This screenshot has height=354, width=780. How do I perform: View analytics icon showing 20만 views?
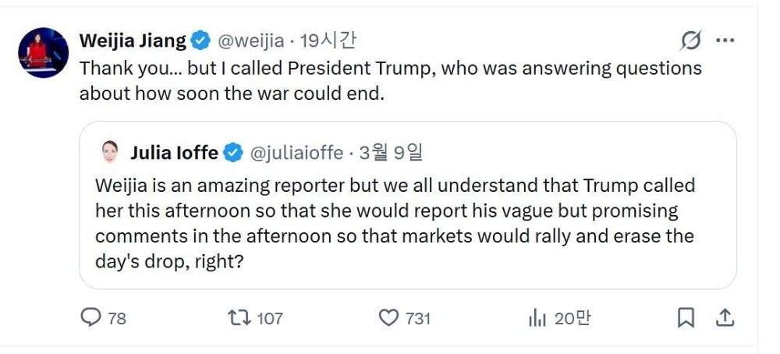coord(537,317)
